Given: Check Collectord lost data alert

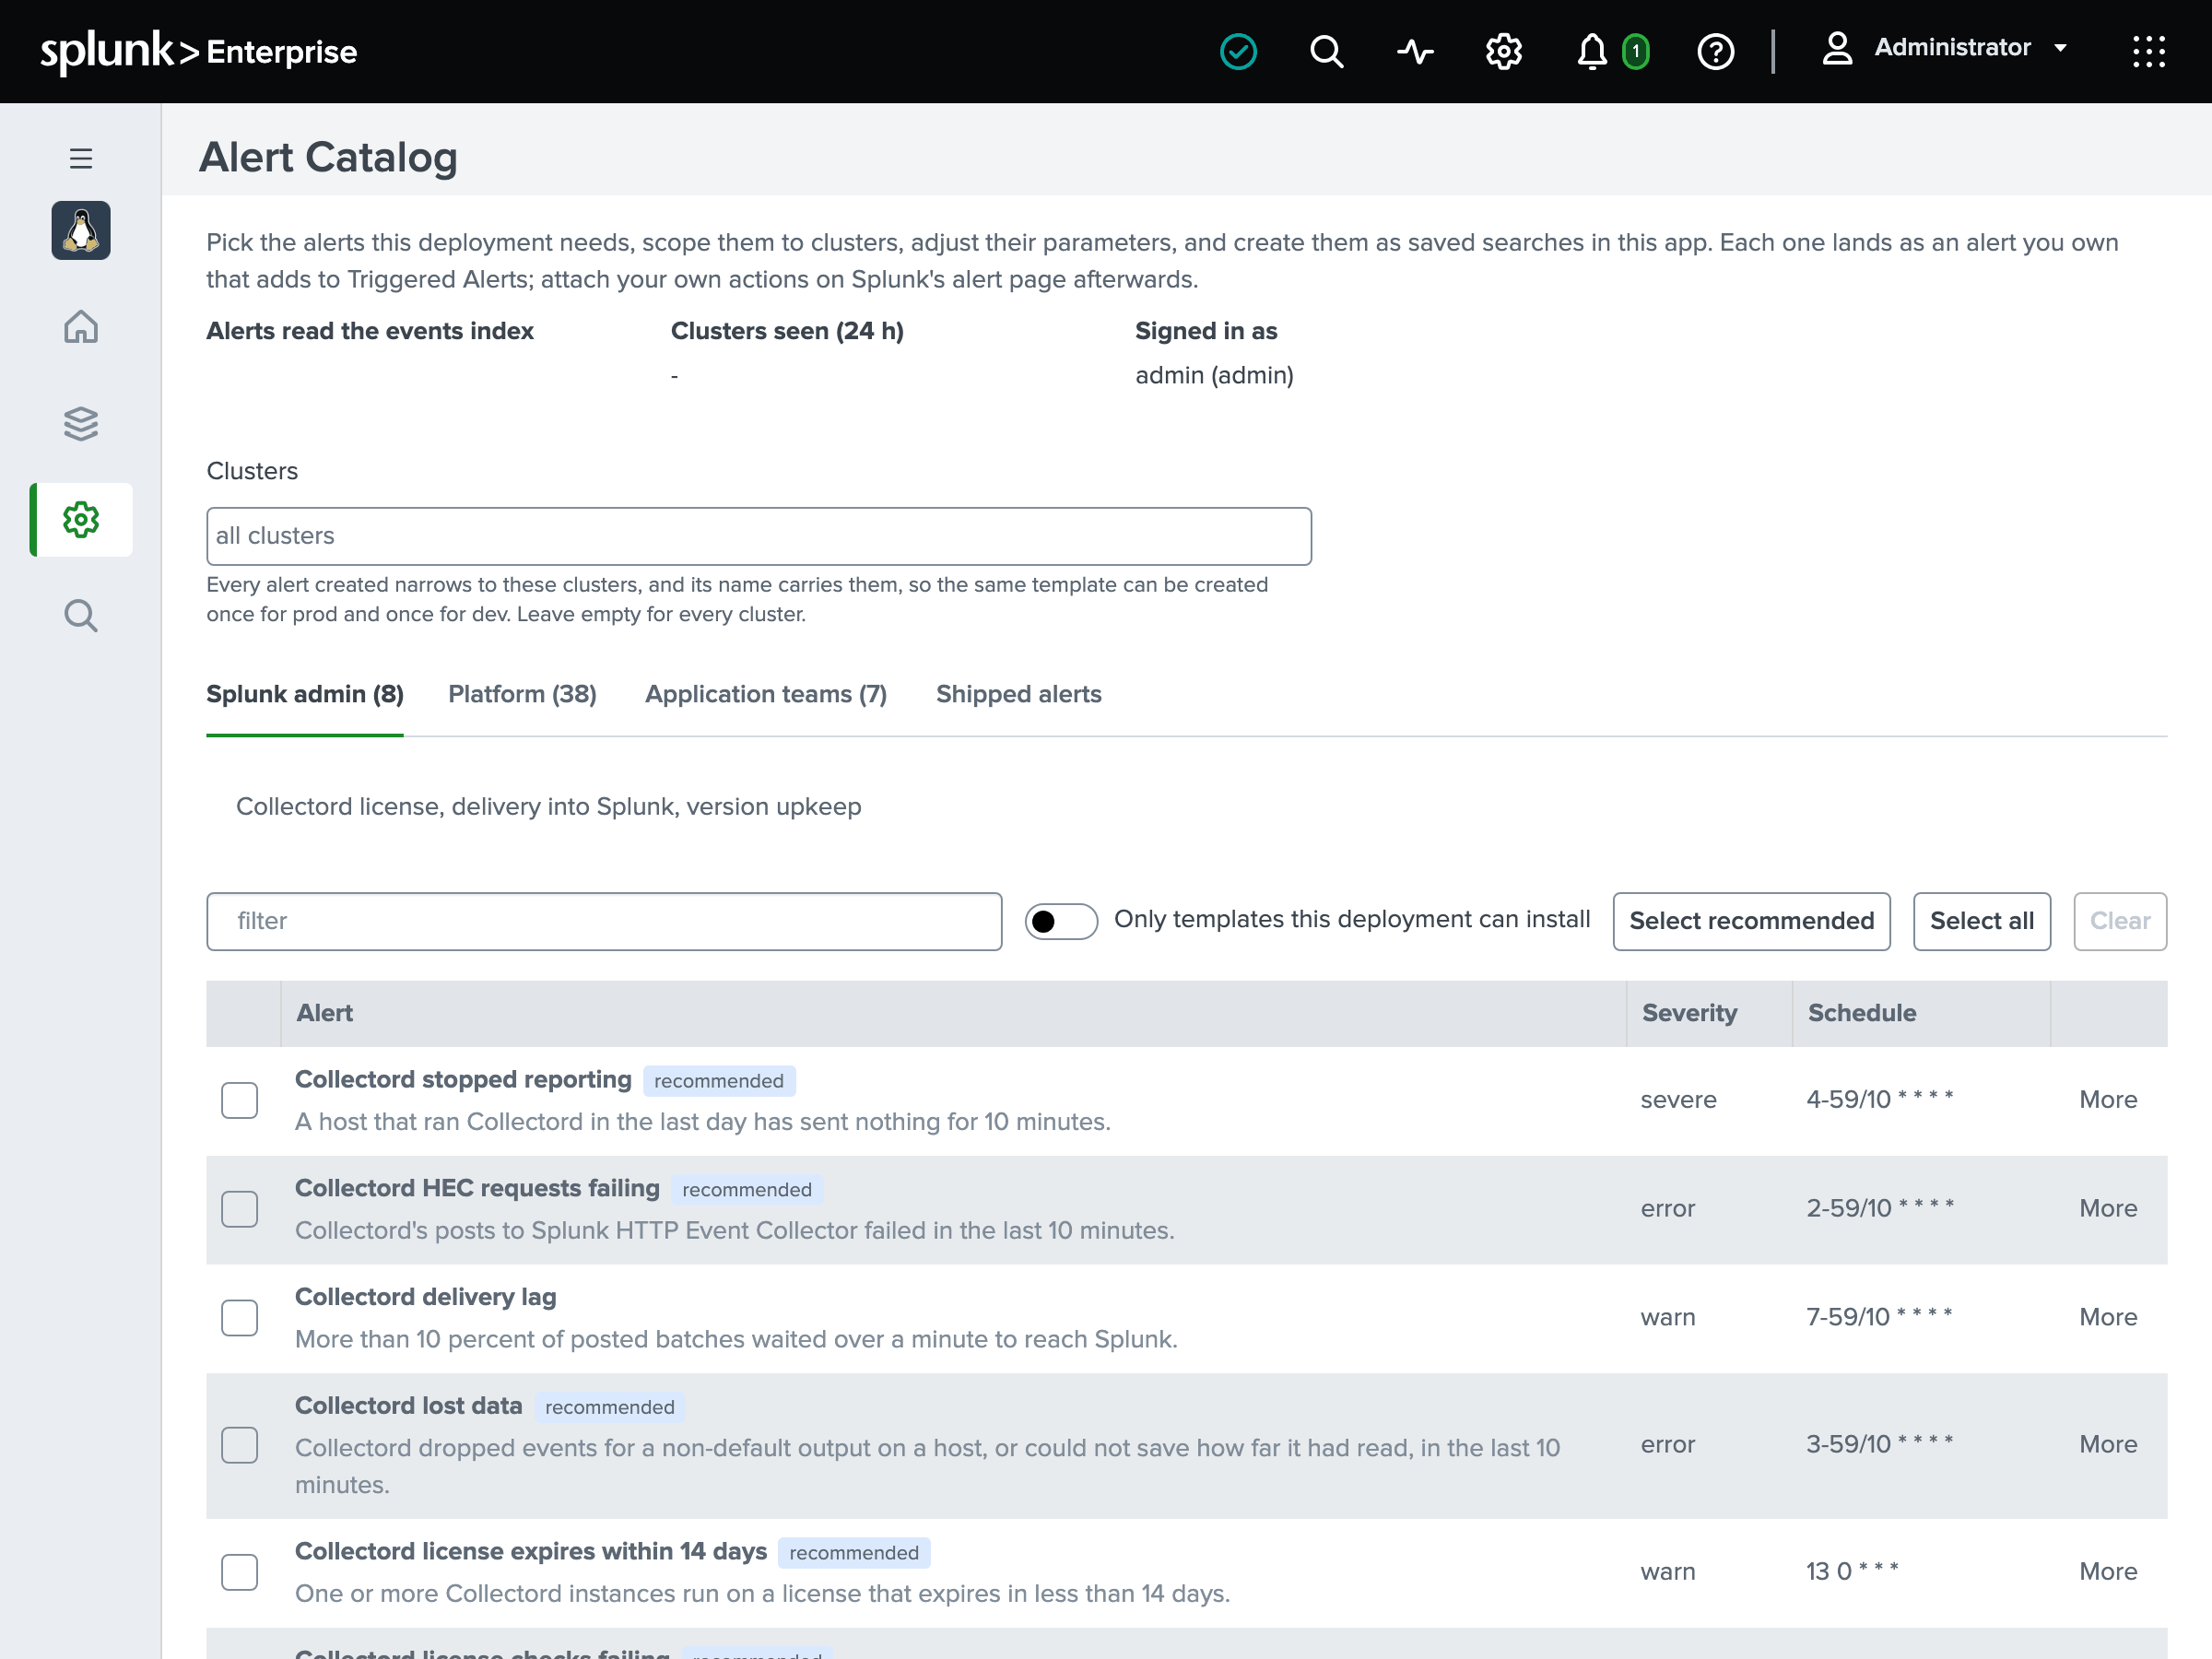Looking at the screenshot, I should 239,1445.
